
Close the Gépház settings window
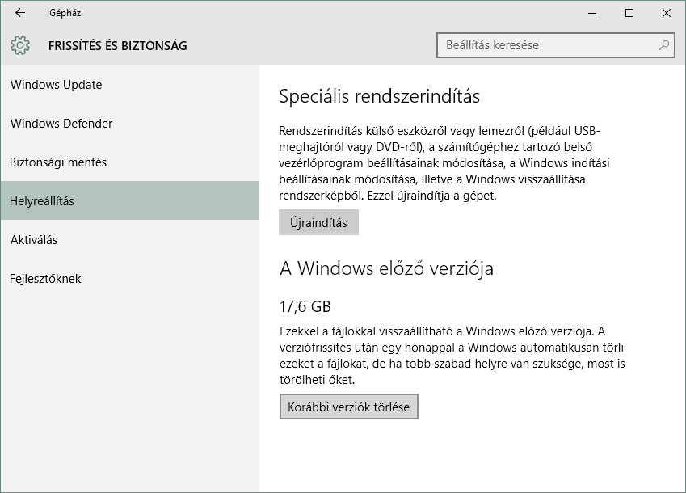point(667,13)
